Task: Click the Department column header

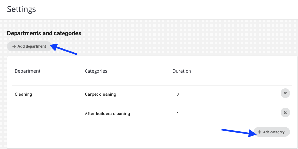Action: [x=28, y=71]
